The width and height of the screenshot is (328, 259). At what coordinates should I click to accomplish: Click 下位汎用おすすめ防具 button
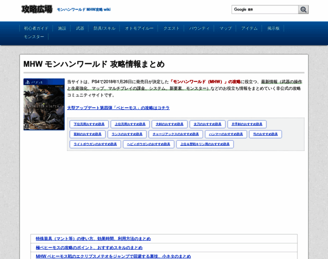click(89, 124)
